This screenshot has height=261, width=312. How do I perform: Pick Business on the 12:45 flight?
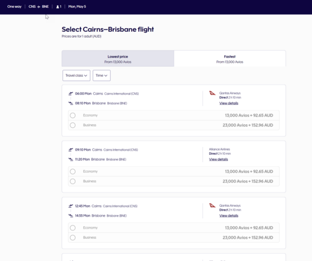point(73,238)
